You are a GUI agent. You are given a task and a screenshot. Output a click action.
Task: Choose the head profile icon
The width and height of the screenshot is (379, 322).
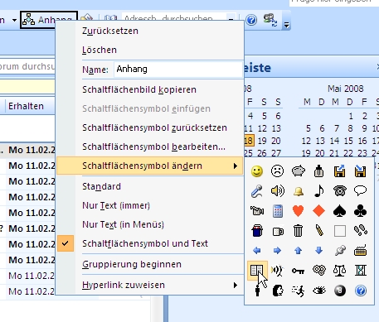[x=278, y=291]
